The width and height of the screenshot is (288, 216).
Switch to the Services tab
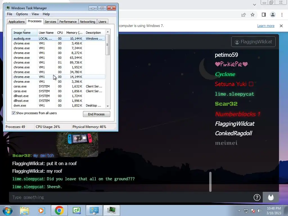click(x=50, y=22)
